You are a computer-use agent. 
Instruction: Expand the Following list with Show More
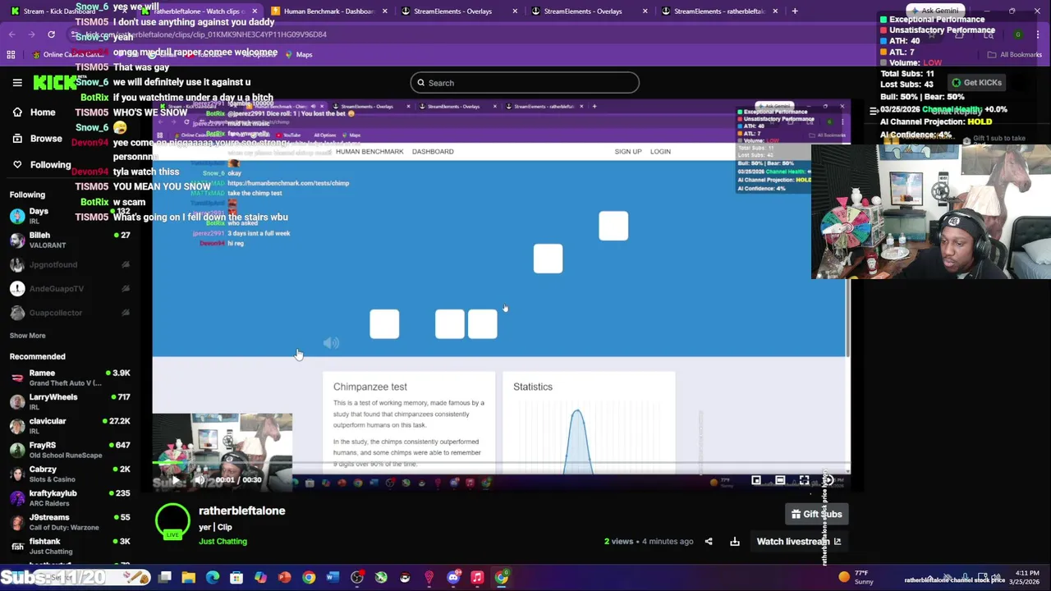[27, 336]
